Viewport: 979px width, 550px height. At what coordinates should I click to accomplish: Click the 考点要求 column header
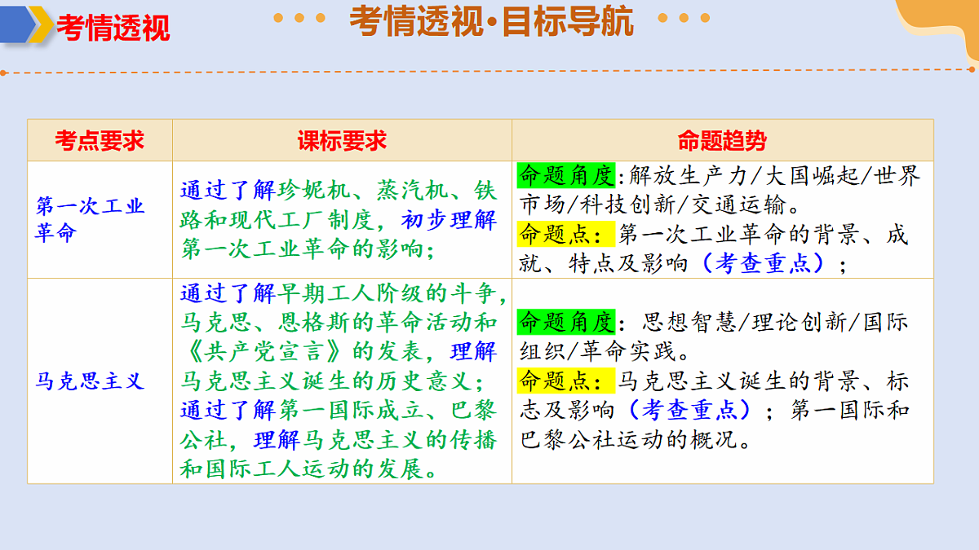100,140
